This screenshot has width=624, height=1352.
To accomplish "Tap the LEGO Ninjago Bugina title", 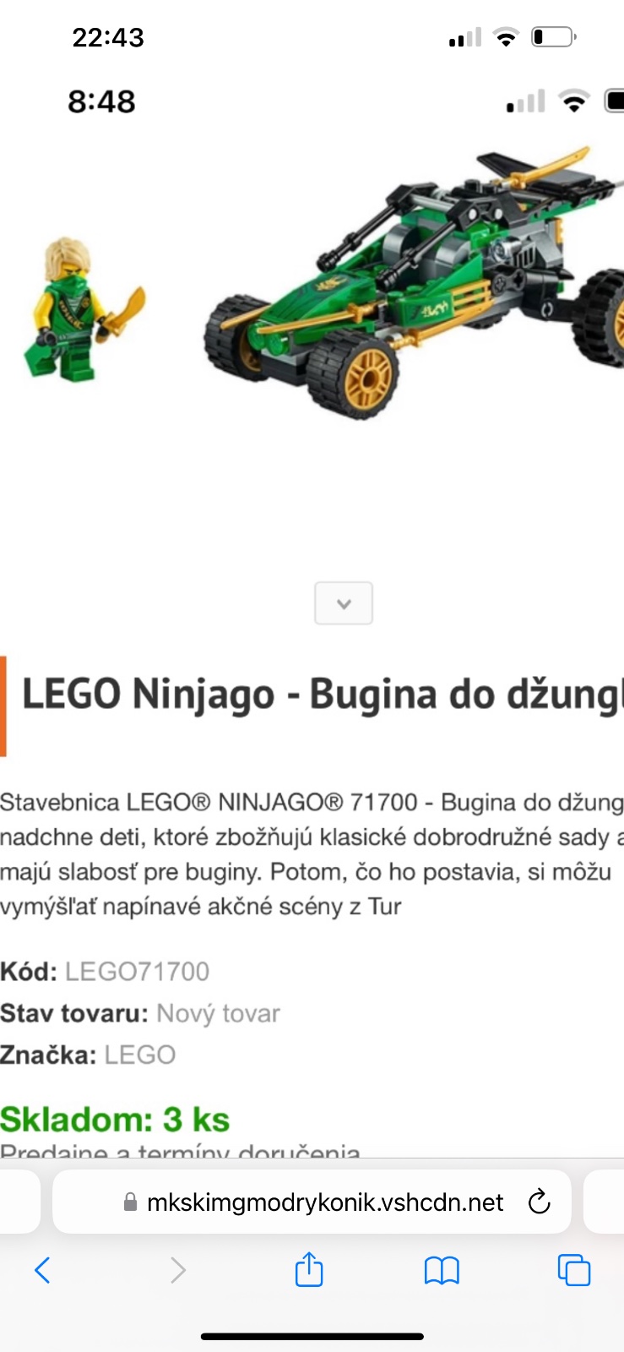I will [x=323, y=695].
